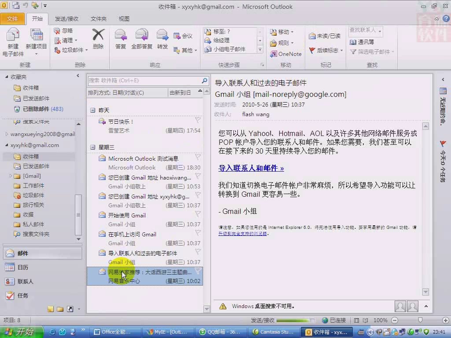Click the 邮件 navigation button

(x=43, y=253)
